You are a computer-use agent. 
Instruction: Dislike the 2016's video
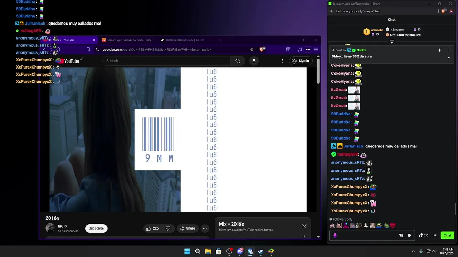(x=168, y=228)
